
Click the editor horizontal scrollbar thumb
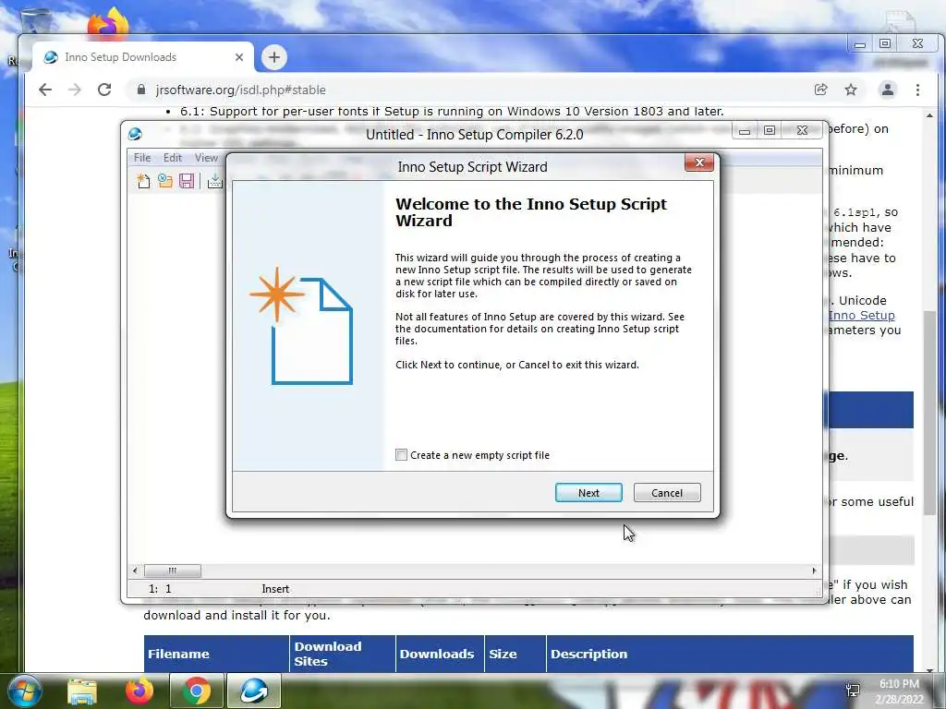tap(173, 571)
